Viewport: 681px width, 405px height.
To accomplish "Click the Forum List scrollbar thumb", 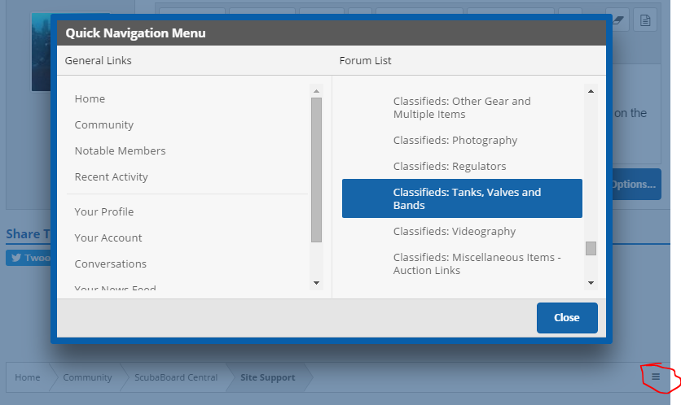I will coord(591,248).
